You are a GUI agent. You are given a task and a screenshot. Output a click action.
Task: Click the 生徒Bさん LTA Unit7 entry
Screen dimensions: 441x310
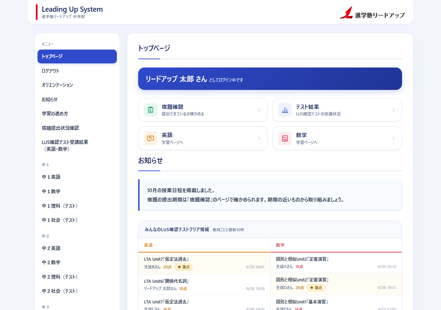click(204, 263)
